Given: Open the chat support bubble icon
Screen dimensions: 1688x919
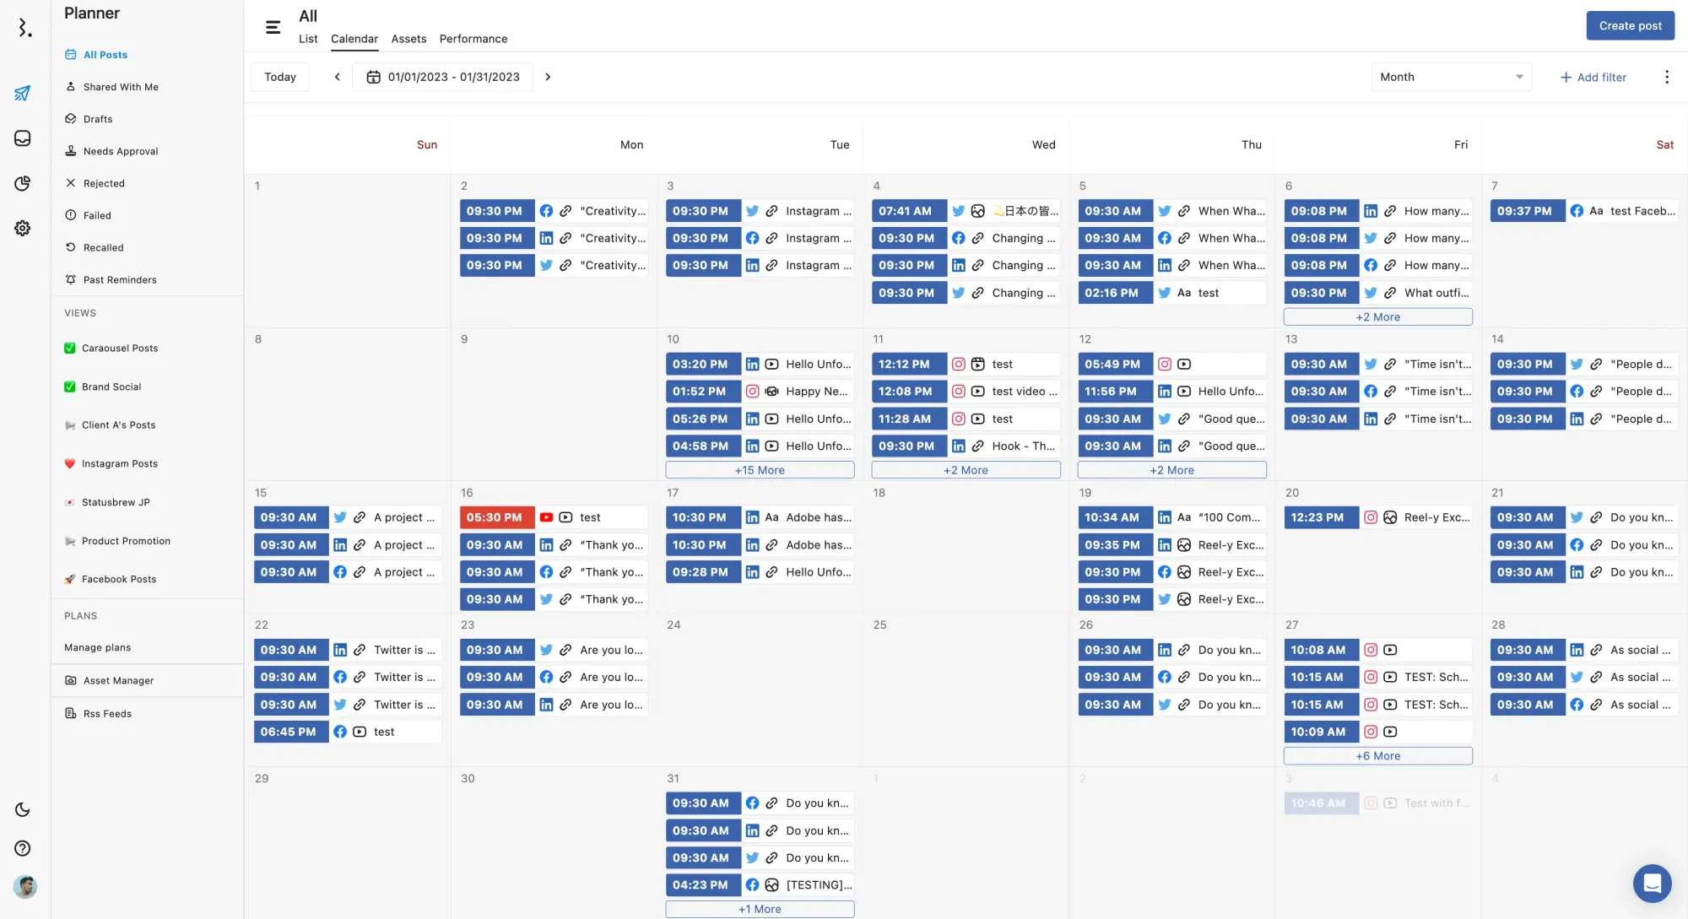Looking at the screenshot, I should click(x=1652, y=884).
